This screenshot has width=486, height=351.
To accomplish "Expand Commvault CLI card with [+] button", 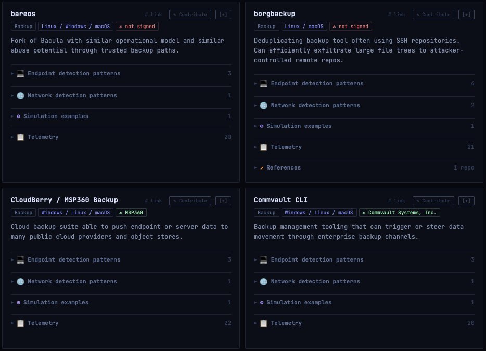I will 466,201.
